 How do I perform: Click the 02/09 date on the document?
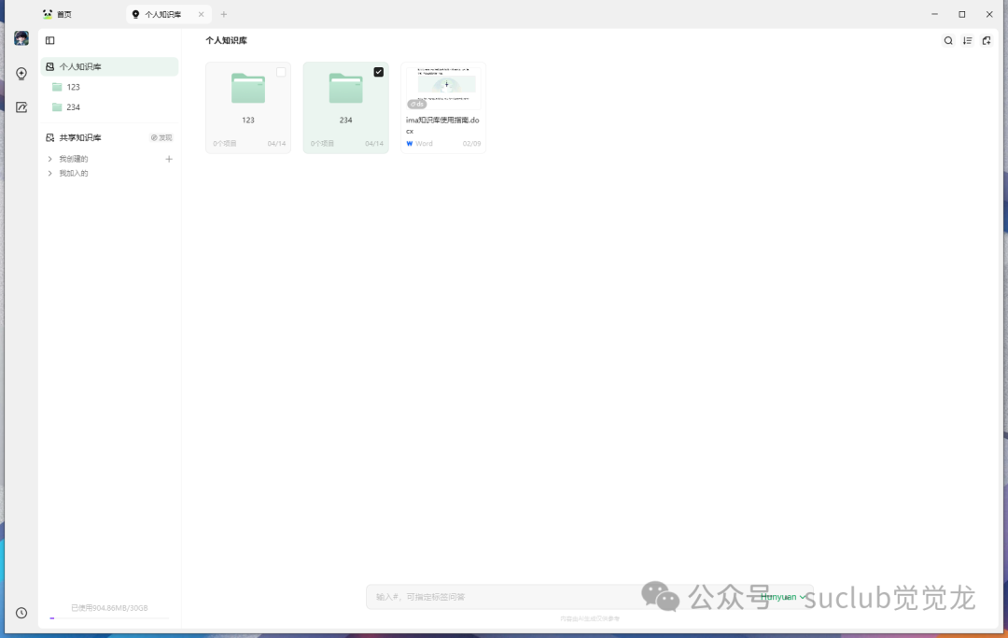(x=472, y=144)
